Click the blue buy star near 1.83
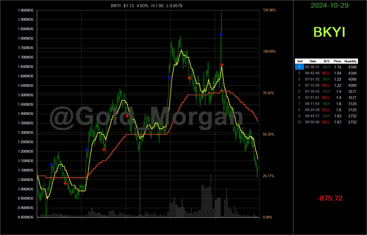 click(x=221, y=34)
